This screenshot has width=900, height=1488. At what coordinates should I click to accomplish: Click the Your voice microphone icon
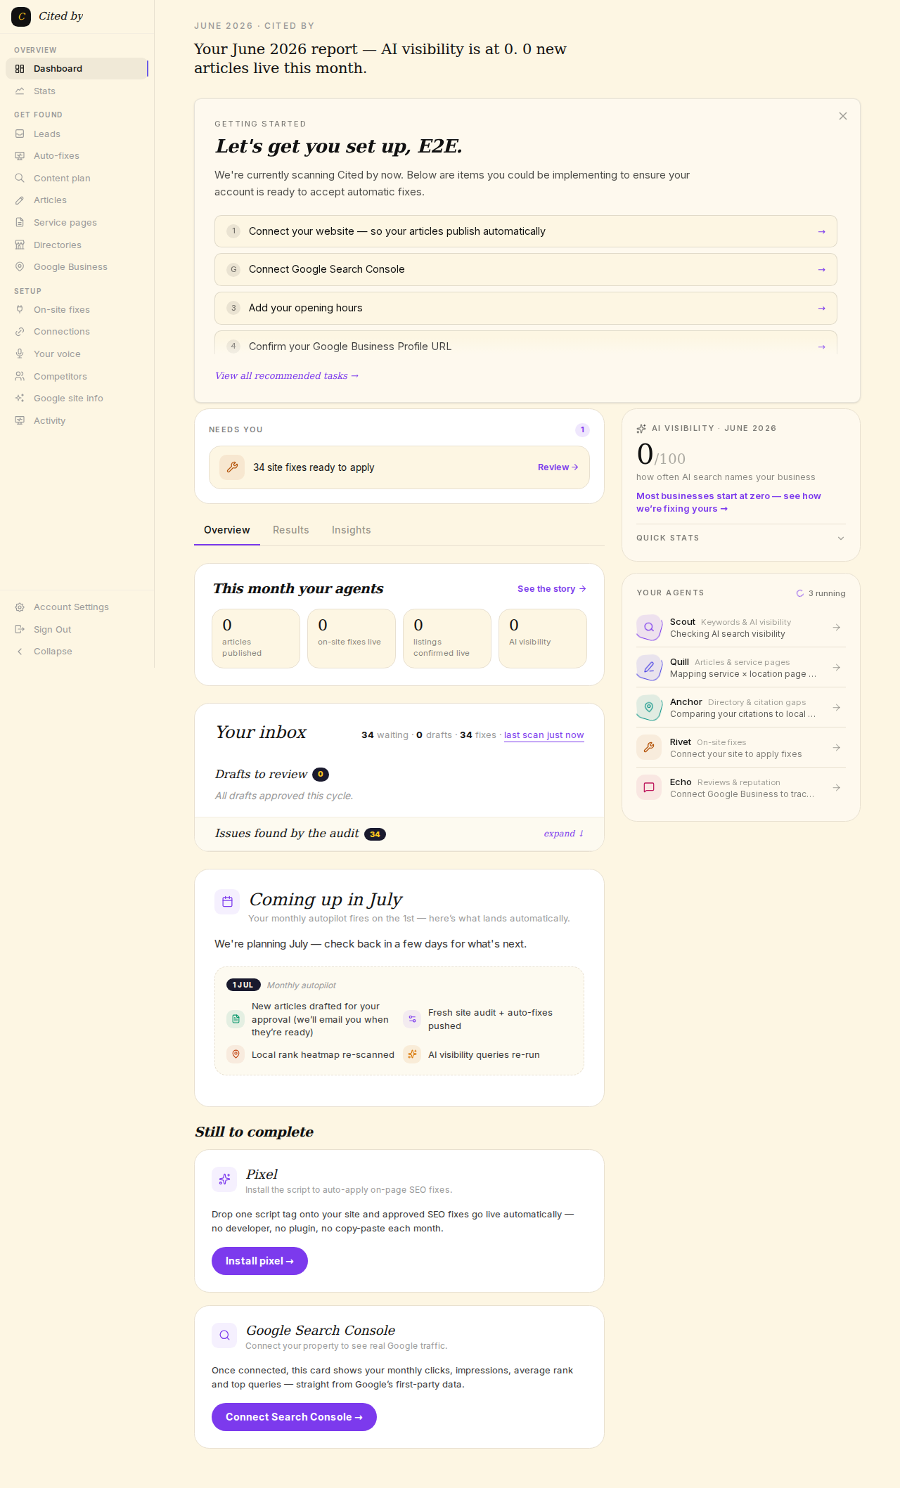pyautogui.click(x=20, y=354)
